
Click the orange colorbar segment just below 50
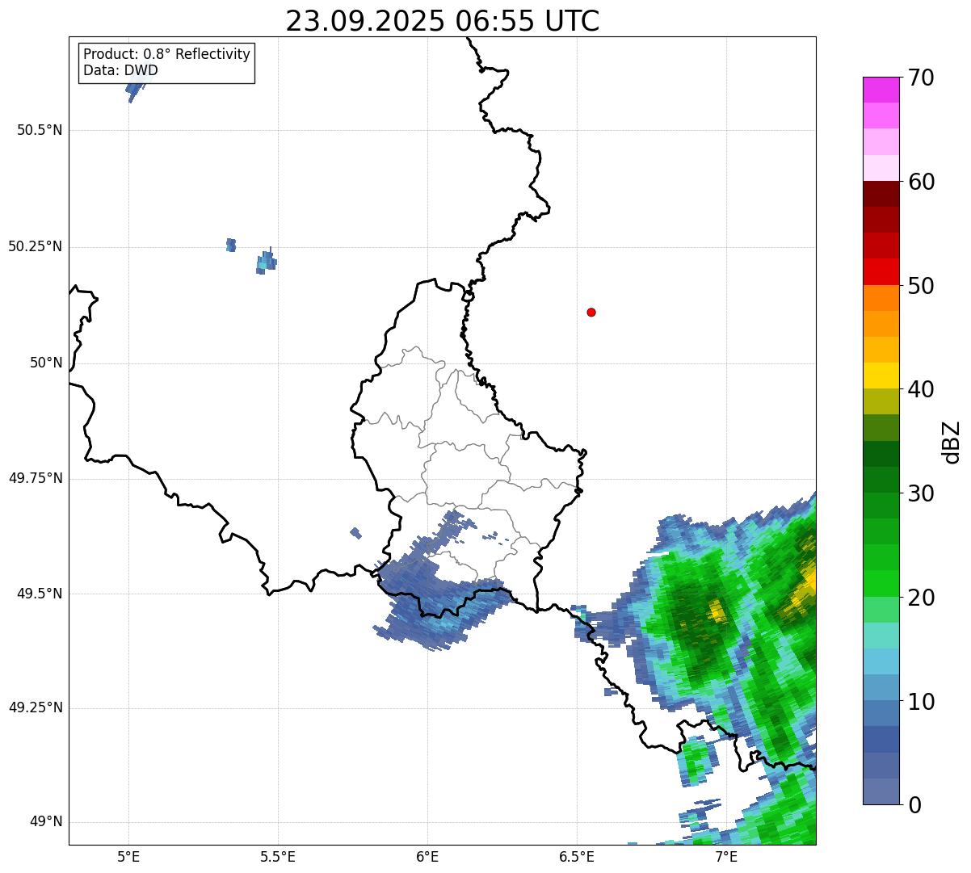coord(881,298)
